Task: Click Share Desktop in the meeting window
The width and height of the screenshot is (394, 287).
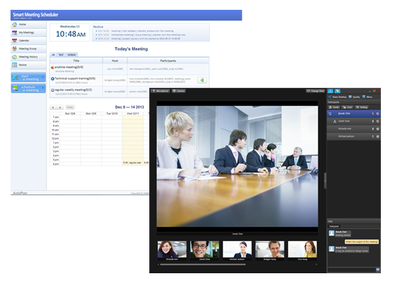Action: [x=337, y=97]
